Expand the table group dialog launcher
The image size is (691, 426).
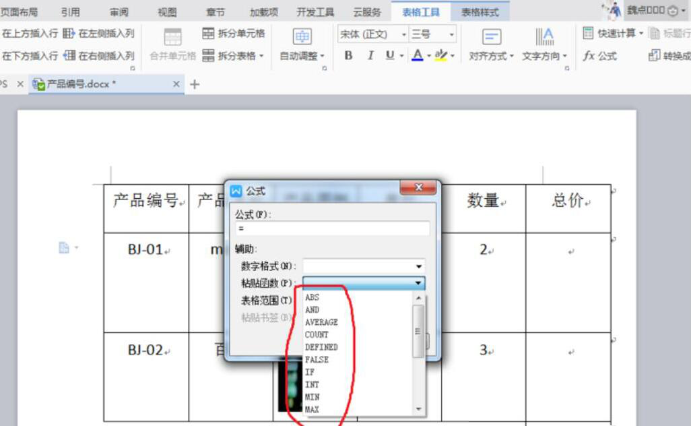[x=133, y=68]
